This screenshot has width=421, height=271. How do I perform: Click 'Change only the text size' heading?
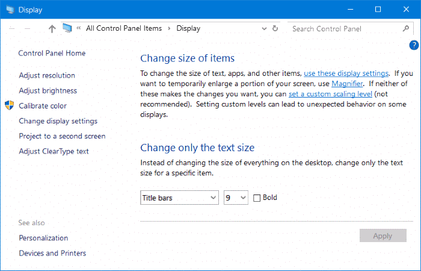(x=197, y=148)
